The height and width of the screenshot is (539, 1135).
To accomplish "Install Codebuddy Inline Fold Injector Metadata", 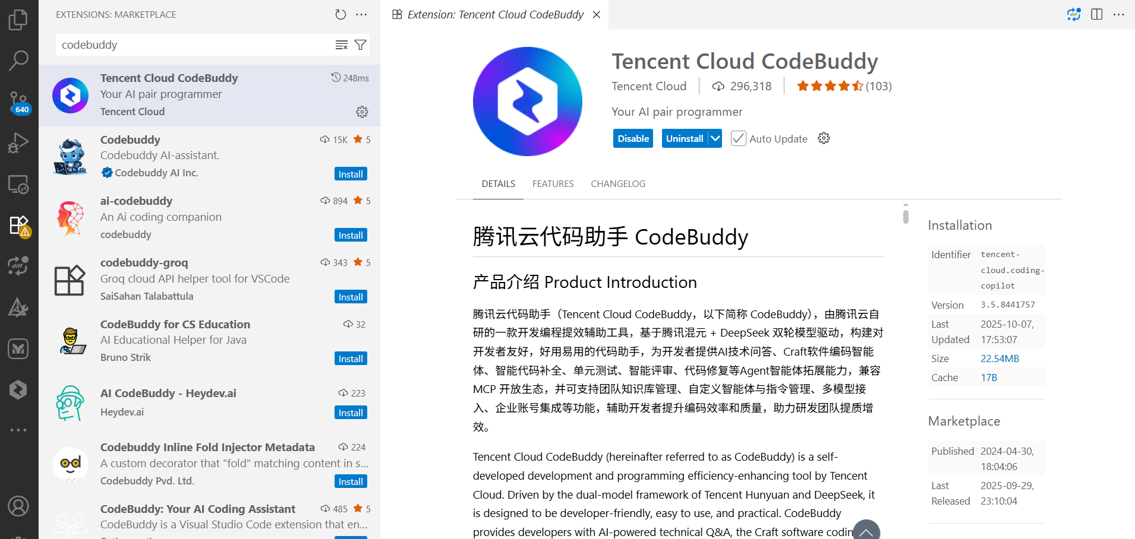I will 351,481.
